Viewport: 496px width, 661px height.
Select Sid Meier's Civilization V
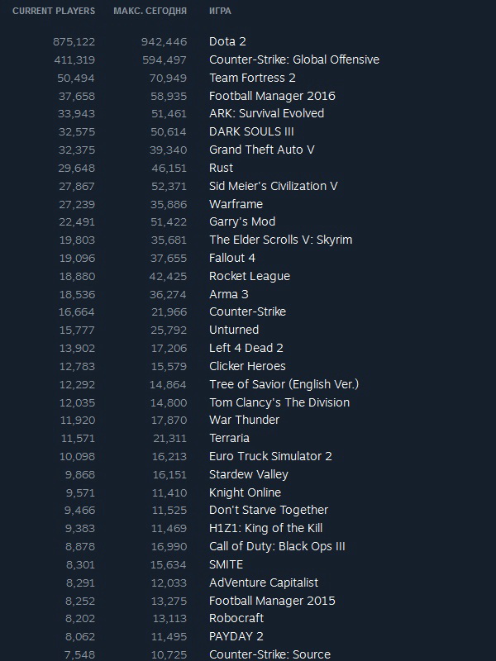pyautogui.click(x=274, y=186)
